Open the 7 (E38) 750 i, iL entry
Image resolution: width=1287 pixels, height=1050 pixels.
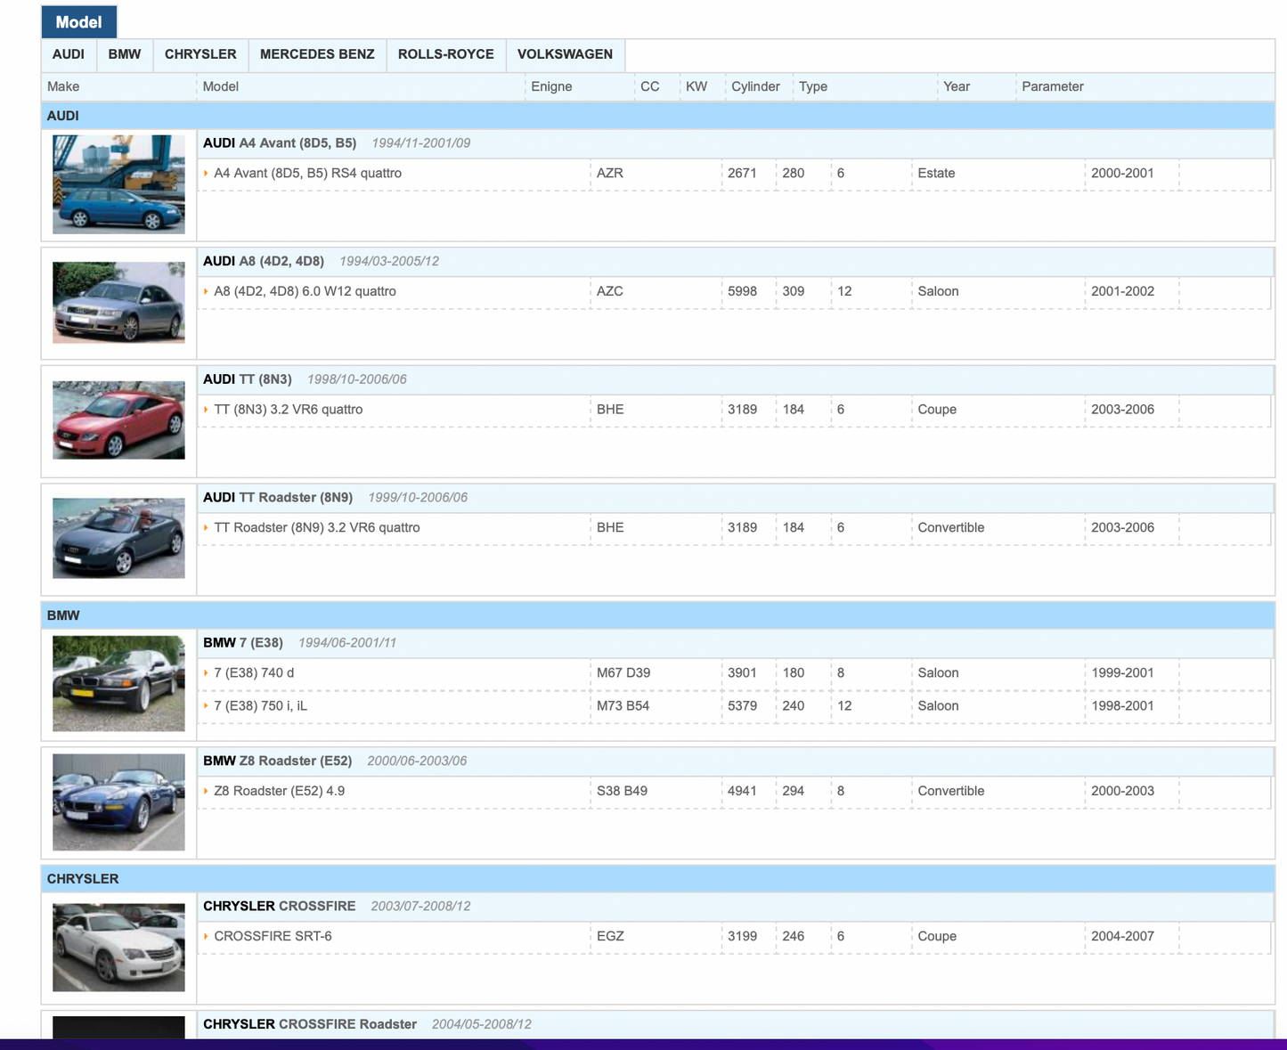pos(260,706)
